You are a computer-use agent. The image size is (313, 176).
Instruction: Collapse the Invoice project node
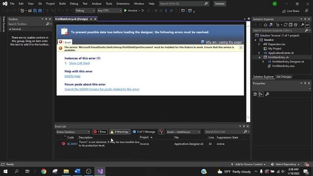[255, 40]
